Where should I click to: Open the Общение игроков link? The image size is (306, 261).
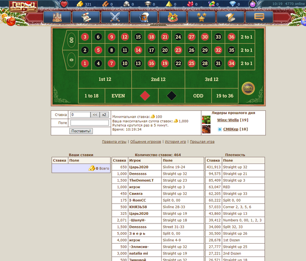click(146, 142)
